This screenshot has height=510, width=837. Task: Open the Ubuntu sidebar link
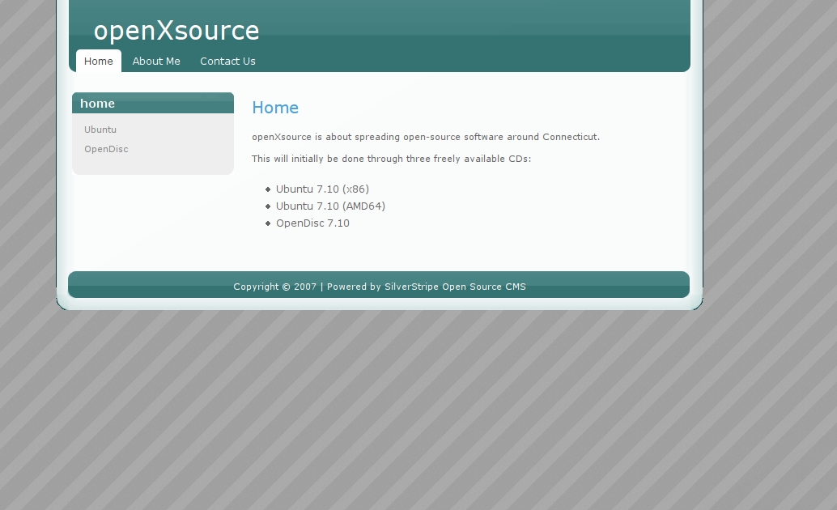click(x=100, y=130)
